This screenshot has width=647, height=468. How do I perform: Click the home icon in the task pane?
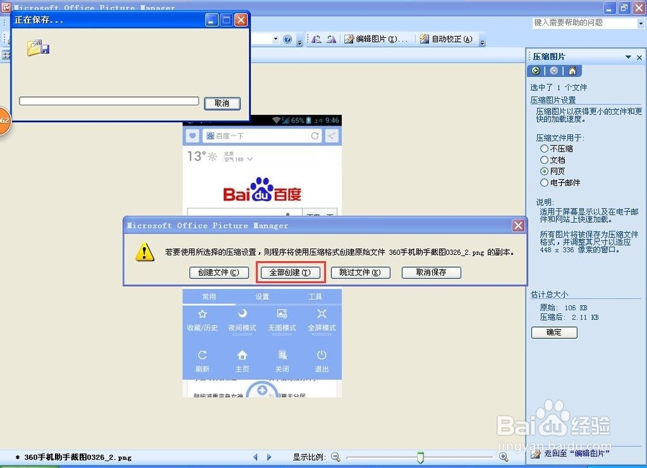coord(572,70)
